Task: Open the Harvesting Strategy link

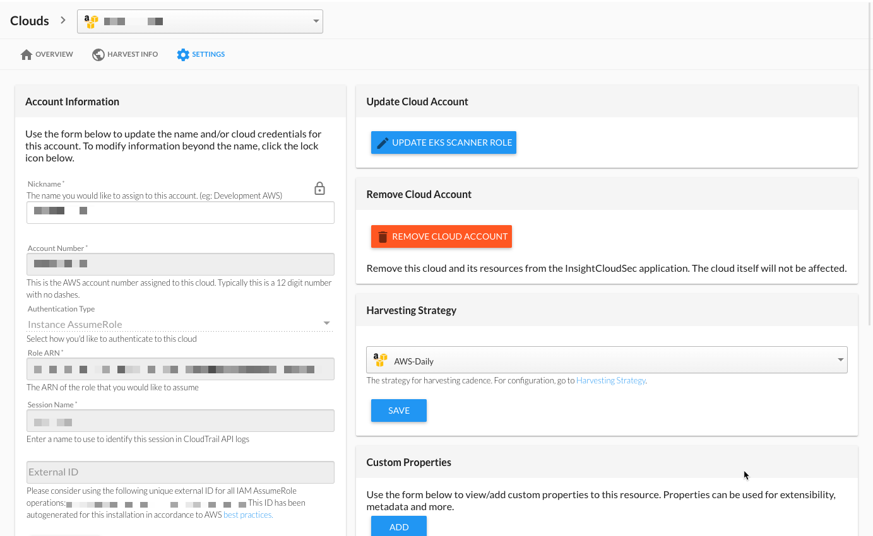Action: click(611, 381)
